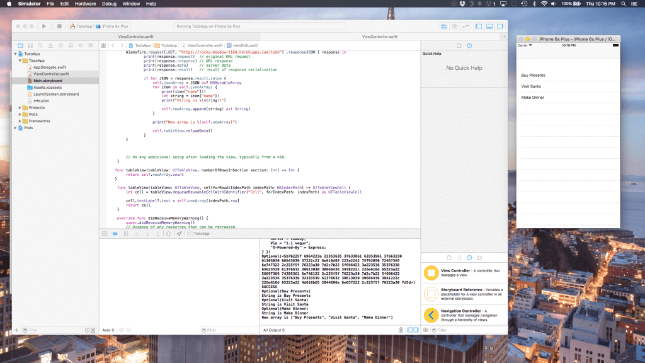Expand the Products folder
645x363 pixels.
[x=20, y=108]
